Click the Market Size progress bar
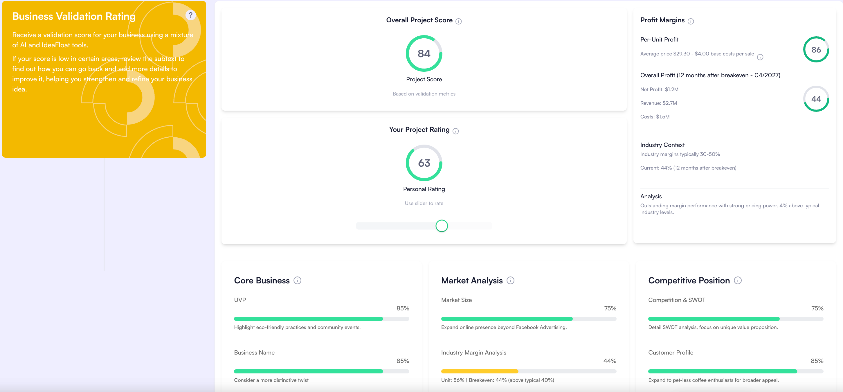 (x=528, y=319)
